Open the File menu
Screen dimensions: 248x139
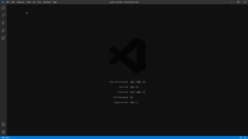pos(7,2)
